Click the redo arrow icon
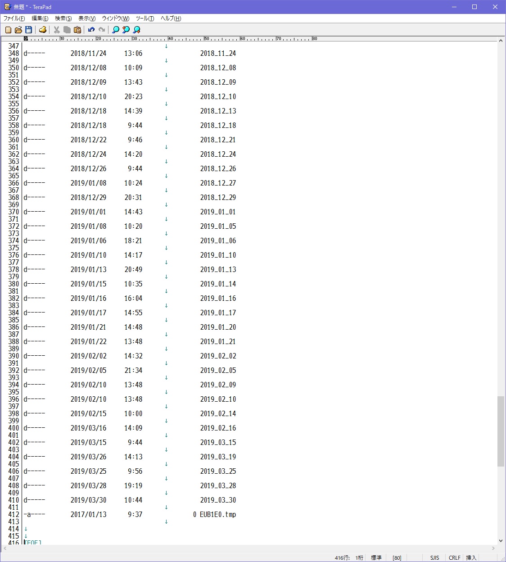Viewport: 506px width, 562px height. 102,30
